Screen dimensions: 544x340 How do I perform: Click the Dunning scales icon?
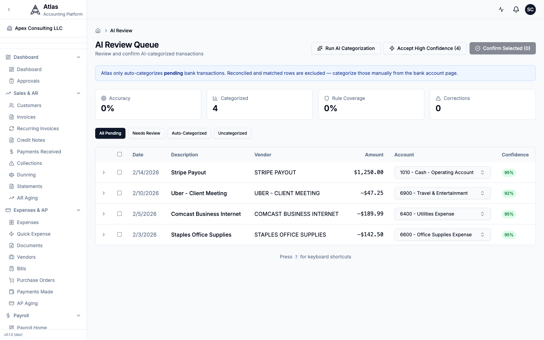(x=12, y=175)
